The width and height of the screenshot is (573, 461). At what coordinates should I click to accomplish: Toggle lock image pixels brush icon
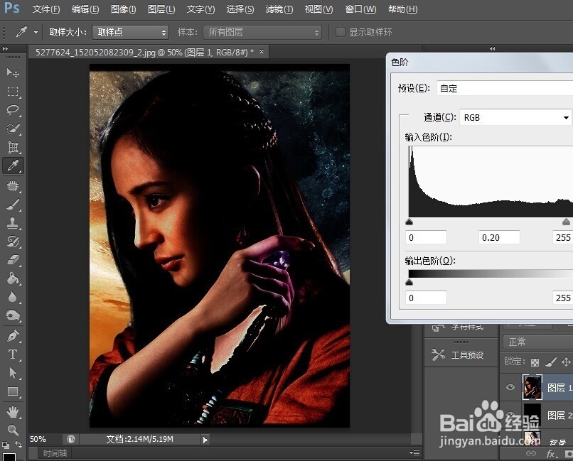(x=551, y=362)
